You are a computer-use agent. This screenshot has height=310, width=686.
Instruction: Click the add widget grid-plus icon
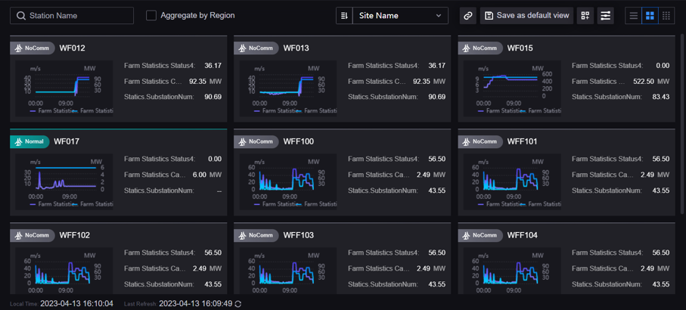coord(585,15)
